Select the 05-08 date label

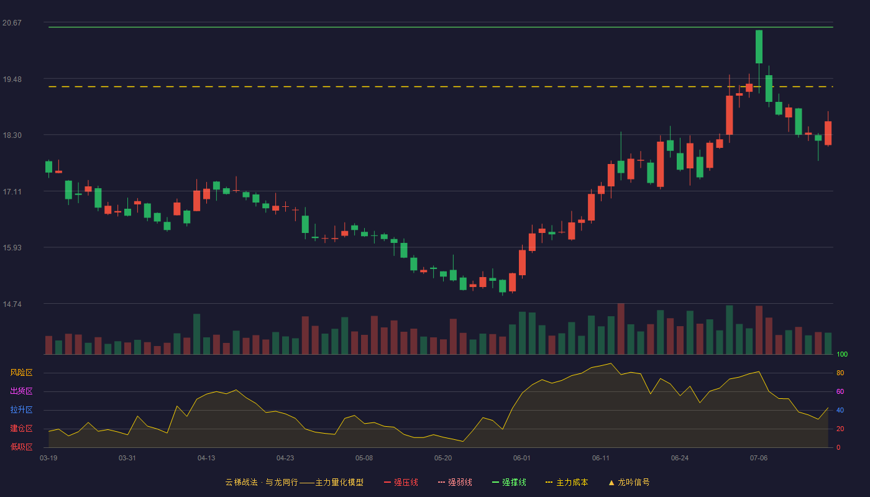[x=364, y=458]
